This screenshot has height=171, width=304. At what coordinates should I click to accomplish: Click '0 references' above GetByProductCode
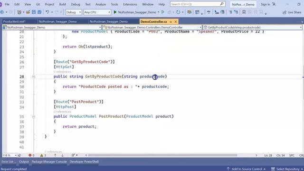point(62,72)
